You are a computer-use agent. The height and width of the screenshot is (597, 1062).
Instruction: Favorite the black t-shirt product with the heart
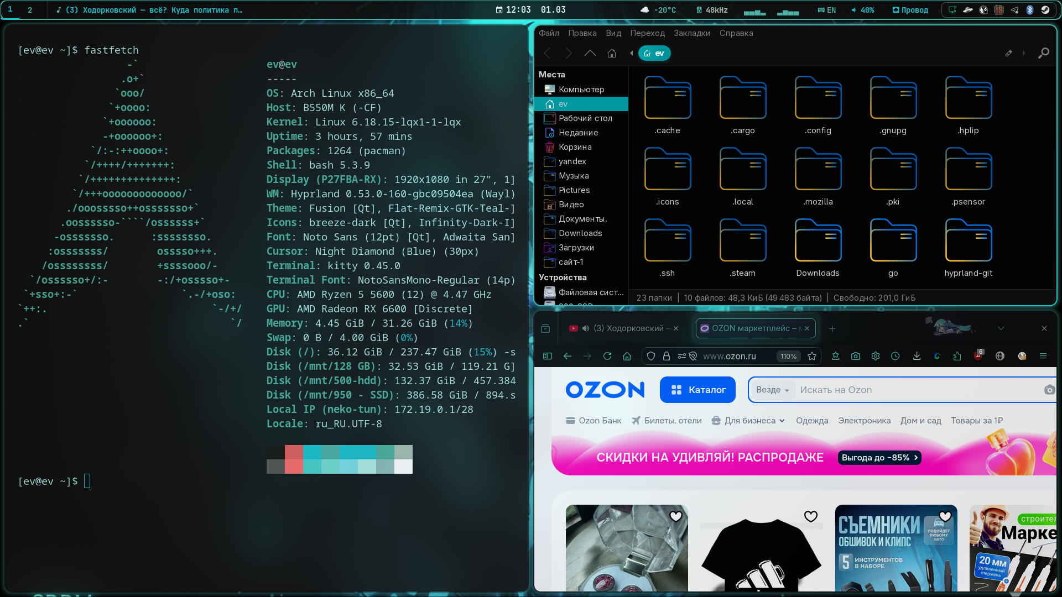coord(810,516)
